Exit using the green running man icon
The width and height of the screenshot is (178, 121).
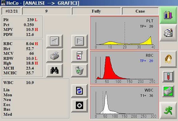[168, 111]
